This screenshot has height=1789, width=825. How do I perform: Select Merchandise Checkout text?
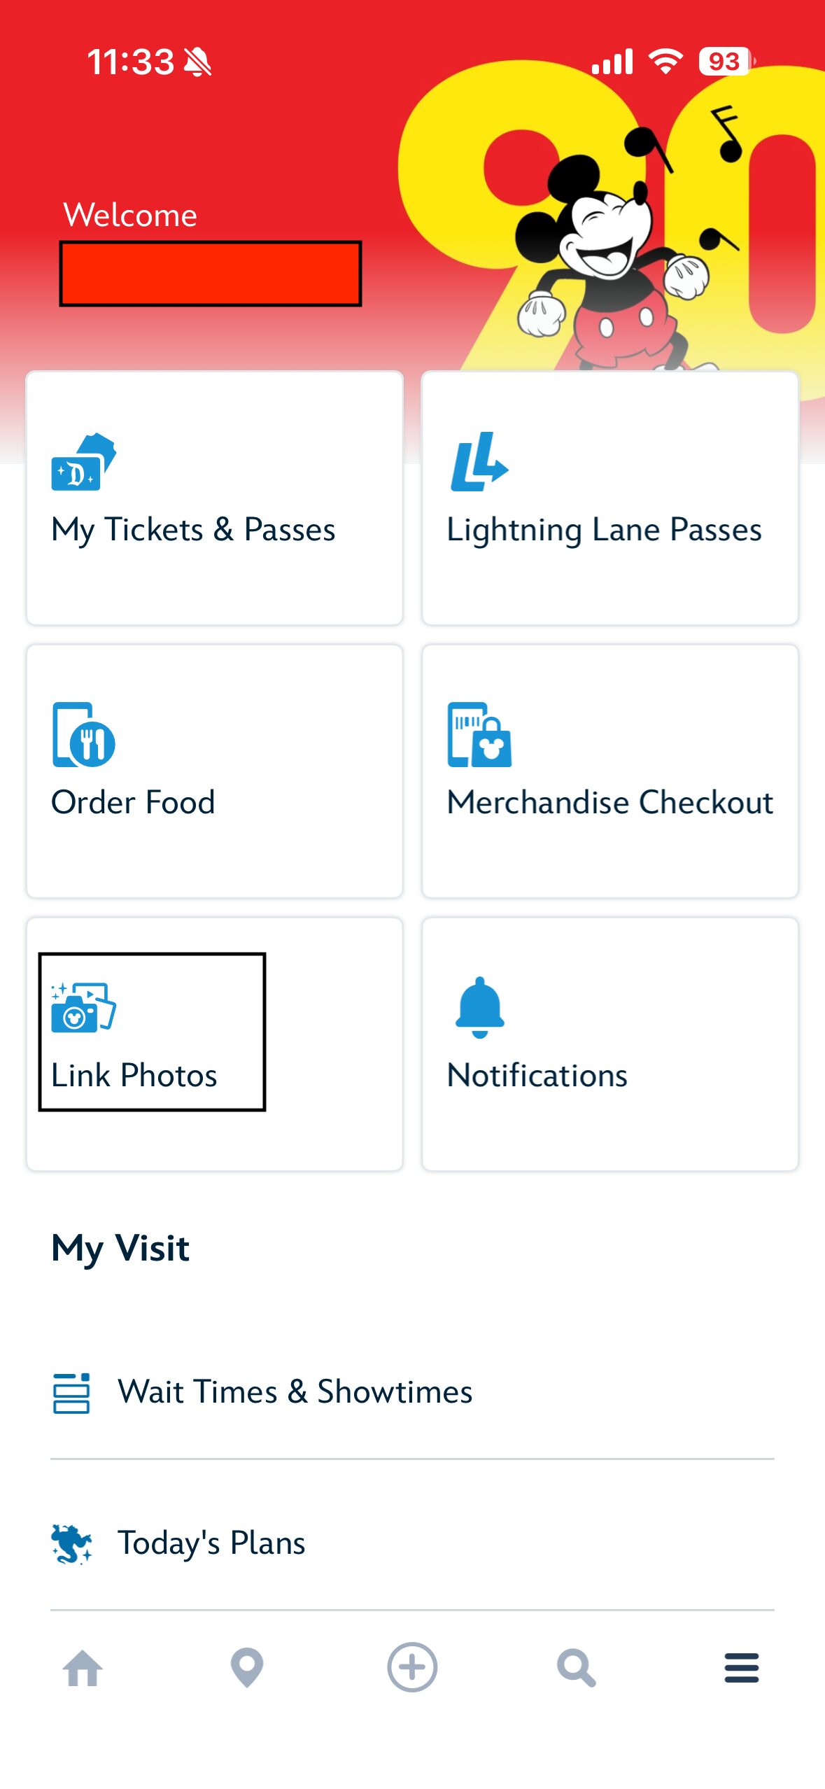click(x=609, y=803)
